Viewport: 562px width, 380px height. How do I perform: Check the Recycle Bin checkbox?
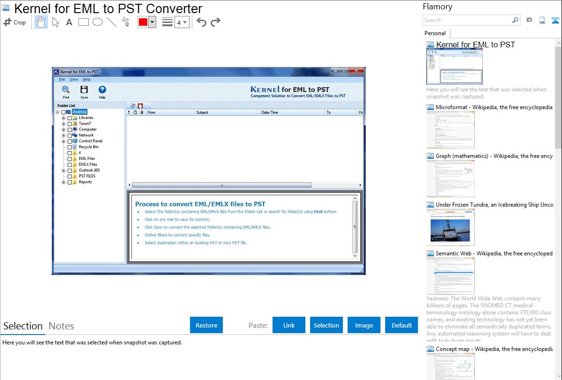coord(69,147)
